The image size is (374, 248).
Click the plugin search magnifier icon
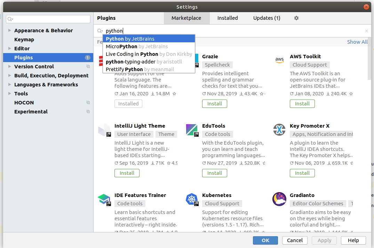(x=100, y=31)
